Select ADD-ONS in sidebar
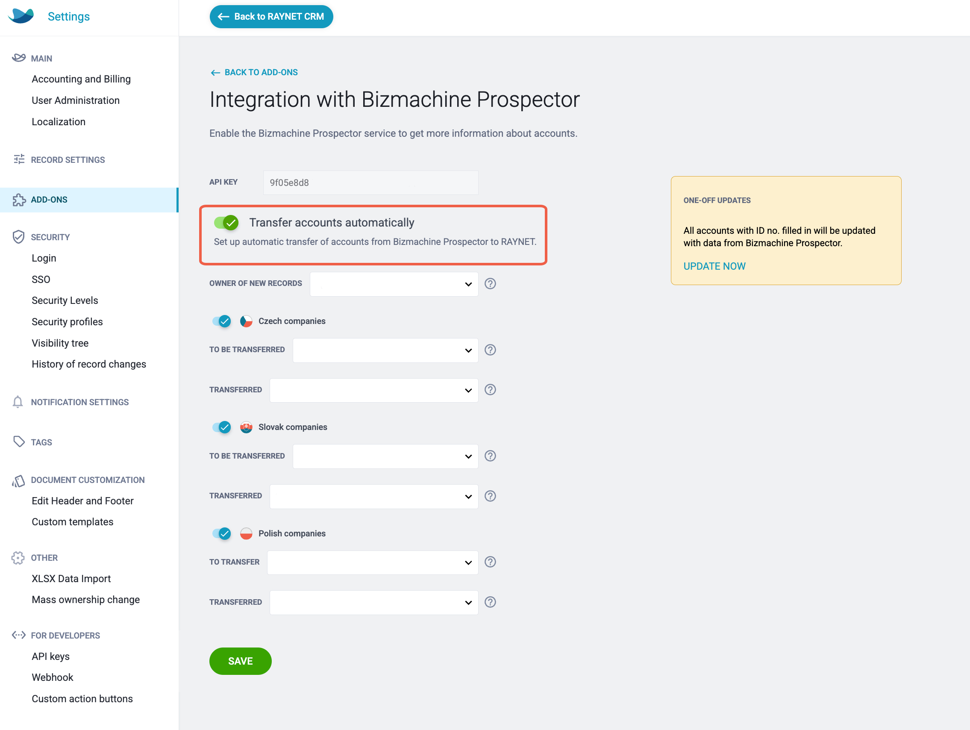The height and width of the screenshot is (730, 970). pyautogui.click(x=89, y=200)
